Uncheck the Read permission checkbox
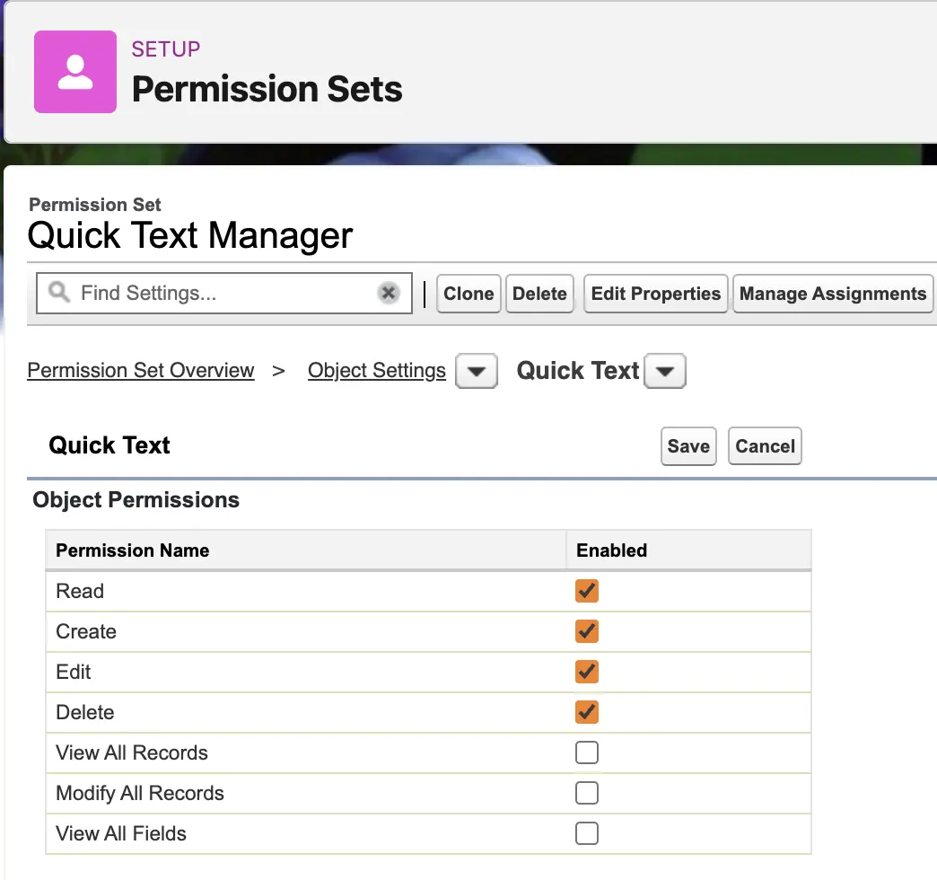 [x=587, y=591]
